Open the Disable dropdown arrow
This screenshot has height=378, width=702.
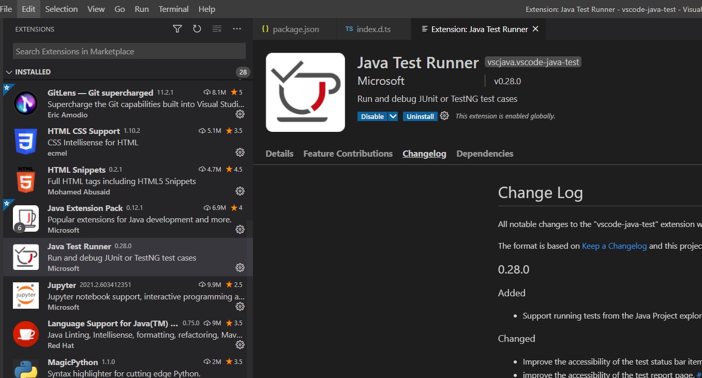pyautogui.click(x=393, y=116)
